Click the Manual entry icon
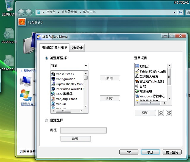Screen dimensions: 190x162 [x=53, y=104]
